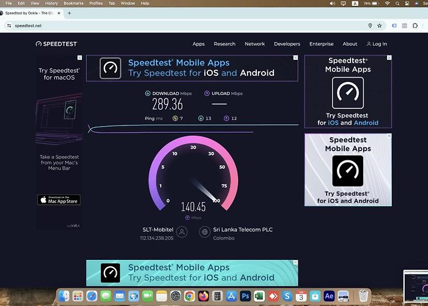Click the upload latency icon showing 12
The image size is (428, 306).
tap(226, 118)
